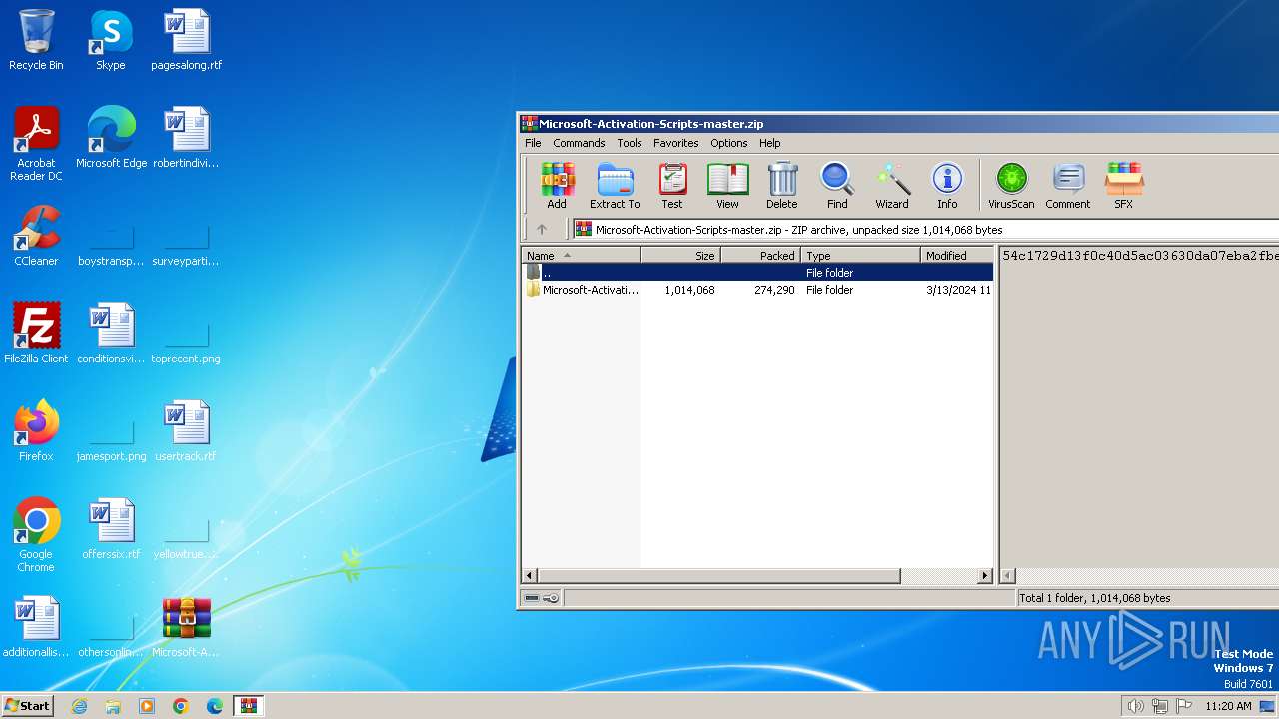Click the Find magnifier icon
The width and height of the screenshot is (1279, 719).
(x=837, y=186)
